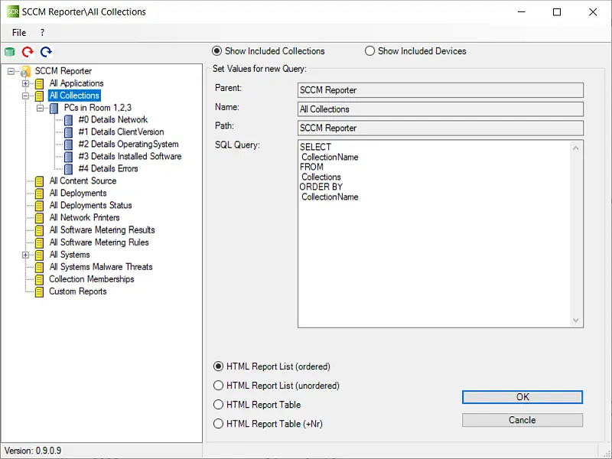Select the All Deployments Status label
612x459 pixels.
click(x=90, y=205)
